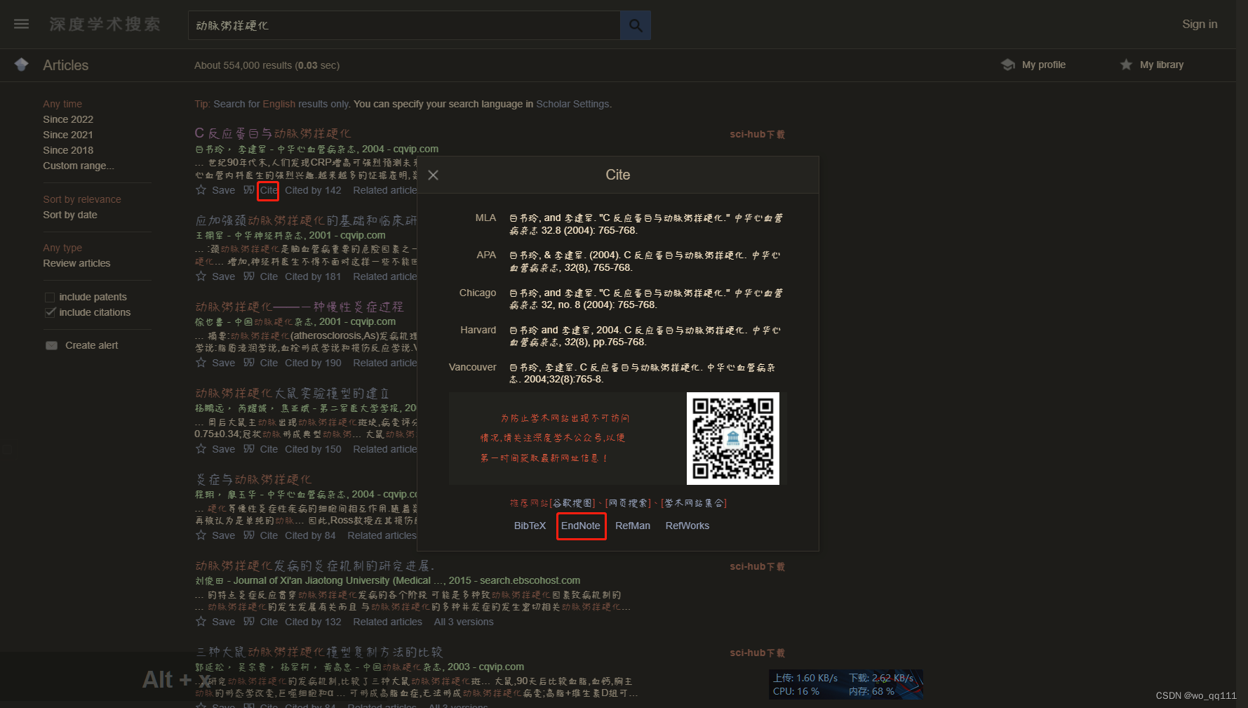Viewport: 1248px width, 708px height.
Task: Select Sort by date option
Action: [70, 215]
